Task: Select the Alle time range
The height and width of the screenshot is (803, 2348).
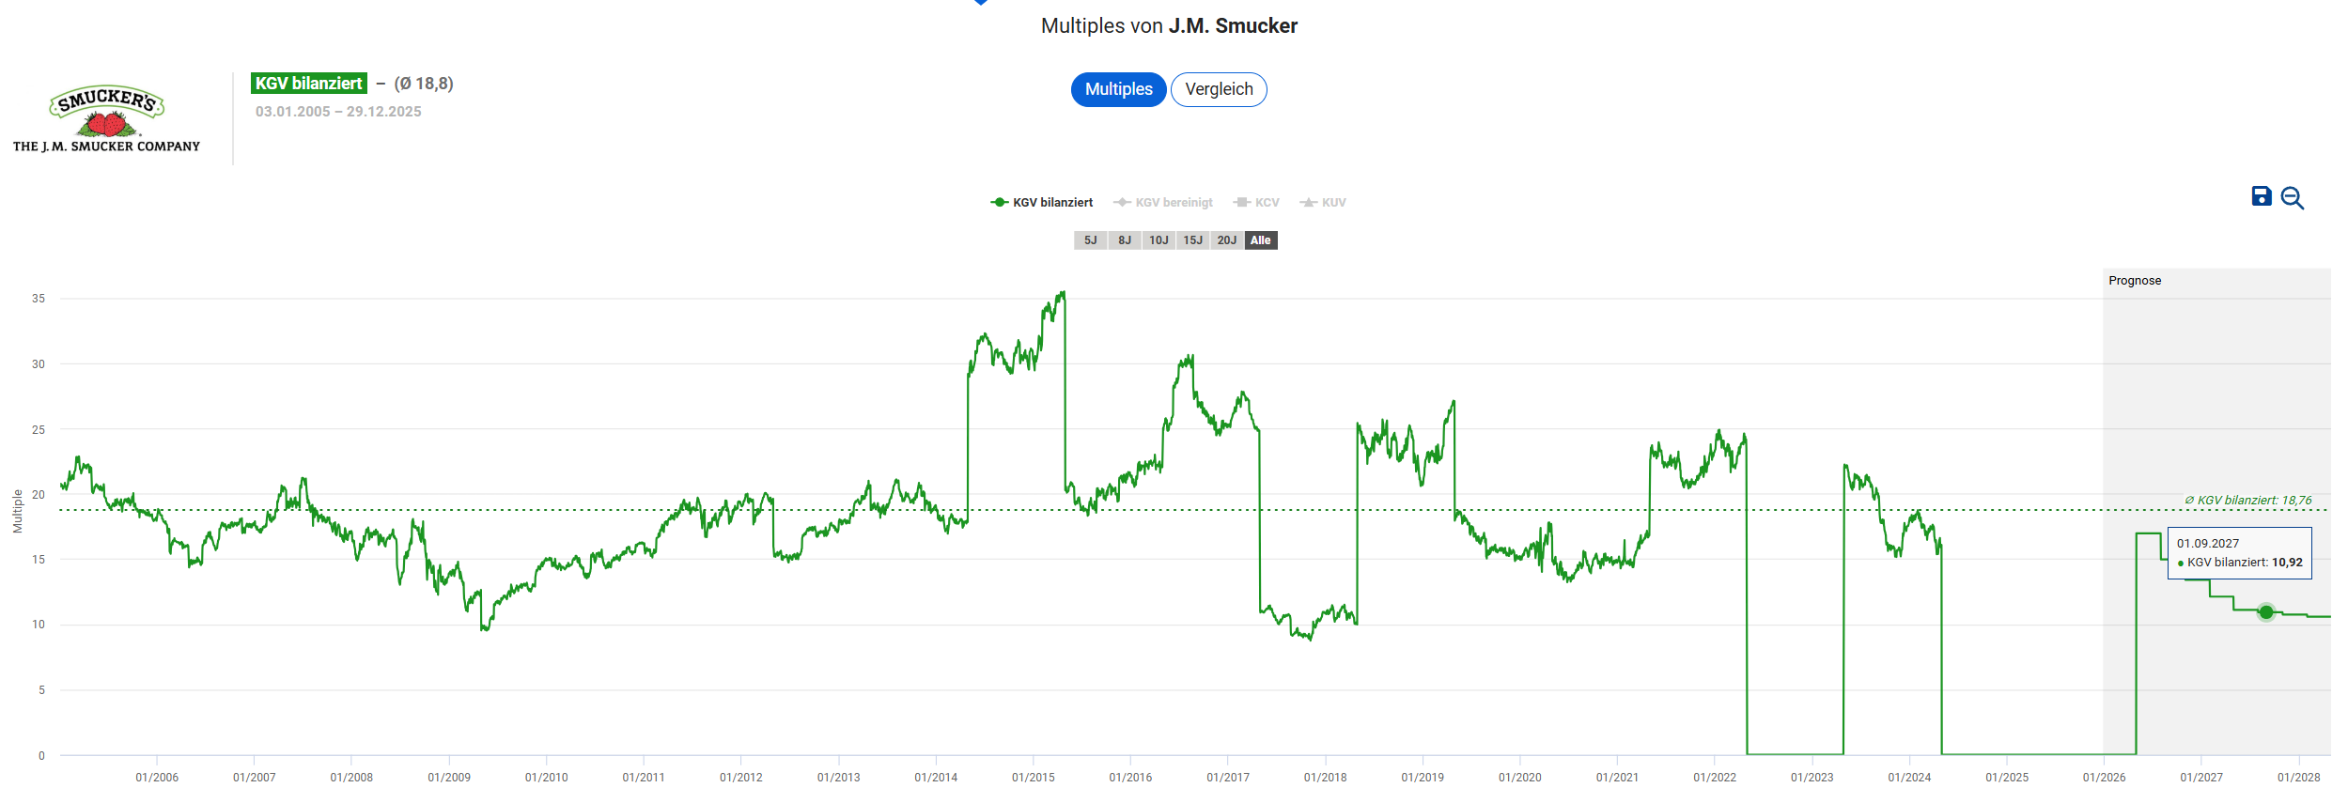Action: [1260, 240]
